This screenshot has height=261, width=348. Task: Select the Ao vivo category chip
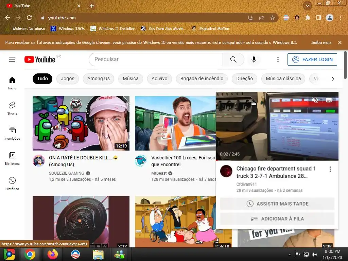159,79
